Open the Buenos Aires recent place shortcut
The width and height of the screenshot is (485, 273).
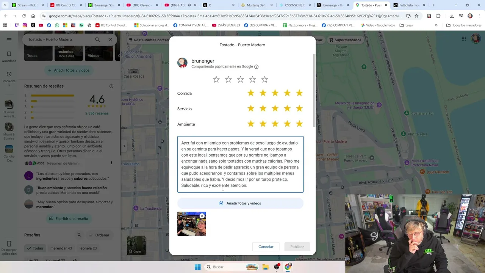tap(9, 110)
